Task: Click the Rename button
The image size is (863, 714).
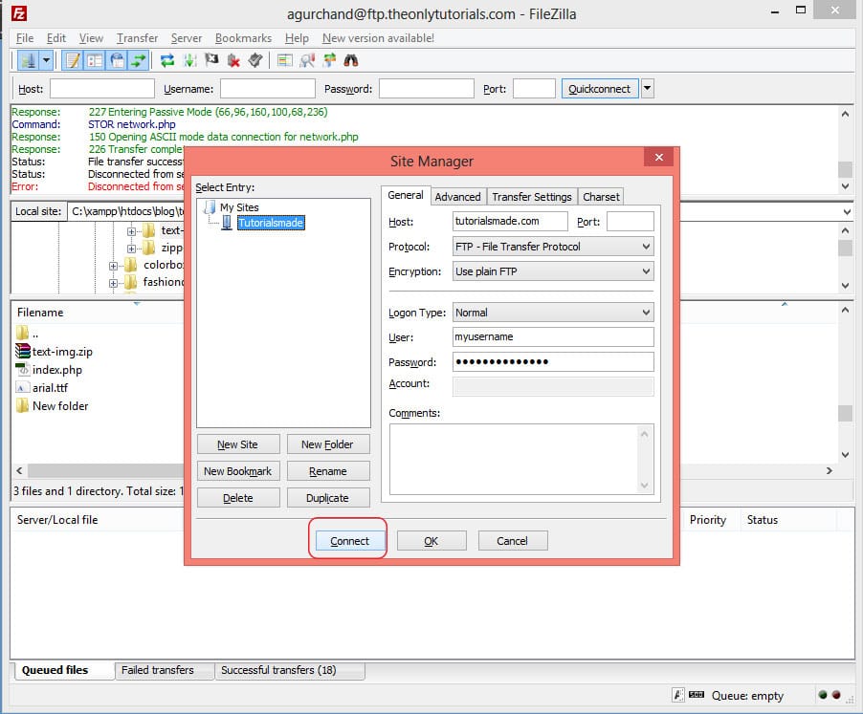Action: (x=327, y=471)
